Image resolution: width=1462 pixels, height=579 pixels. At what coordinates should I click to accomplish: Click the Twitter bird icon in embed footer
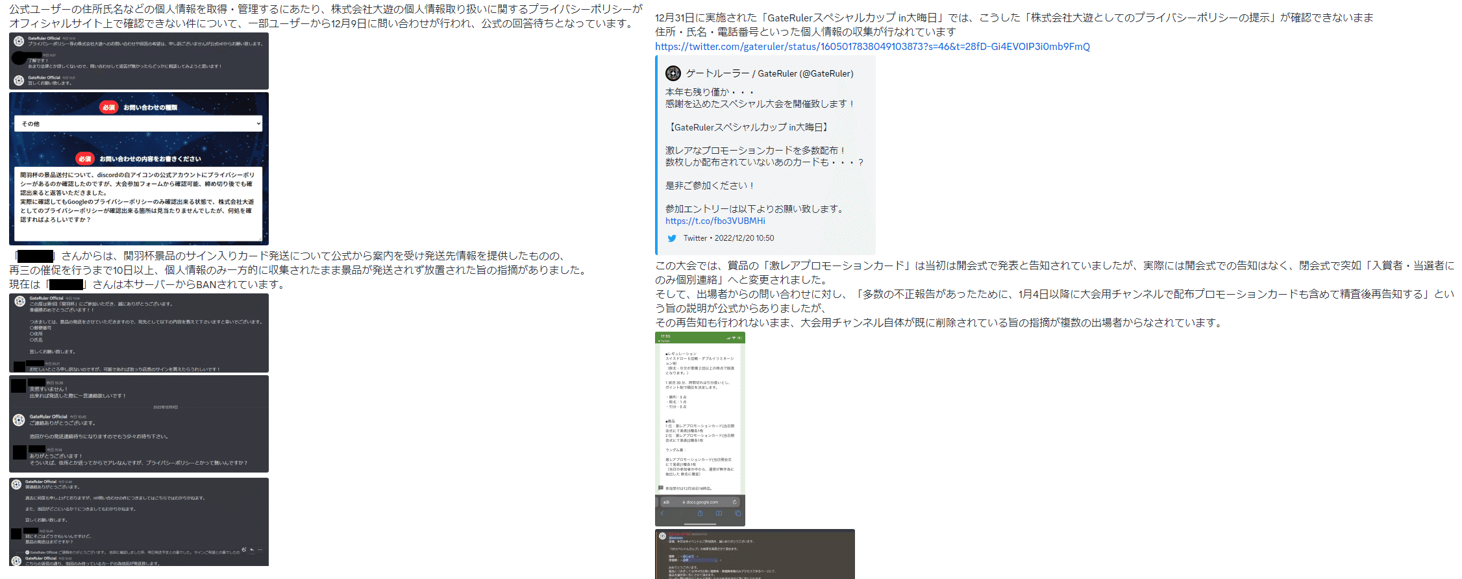click(x=672, y=238)
